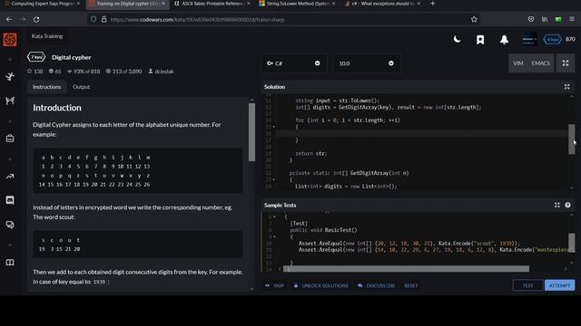Click the key value 1939 code
The width and height of the screenshot is (581, 326).
pos(99,282)
